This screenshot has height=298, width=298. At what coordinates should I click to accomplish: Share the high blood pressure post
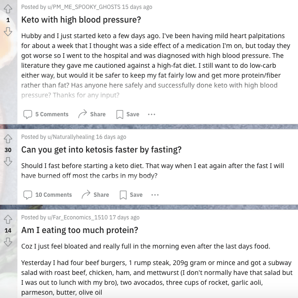92,114
